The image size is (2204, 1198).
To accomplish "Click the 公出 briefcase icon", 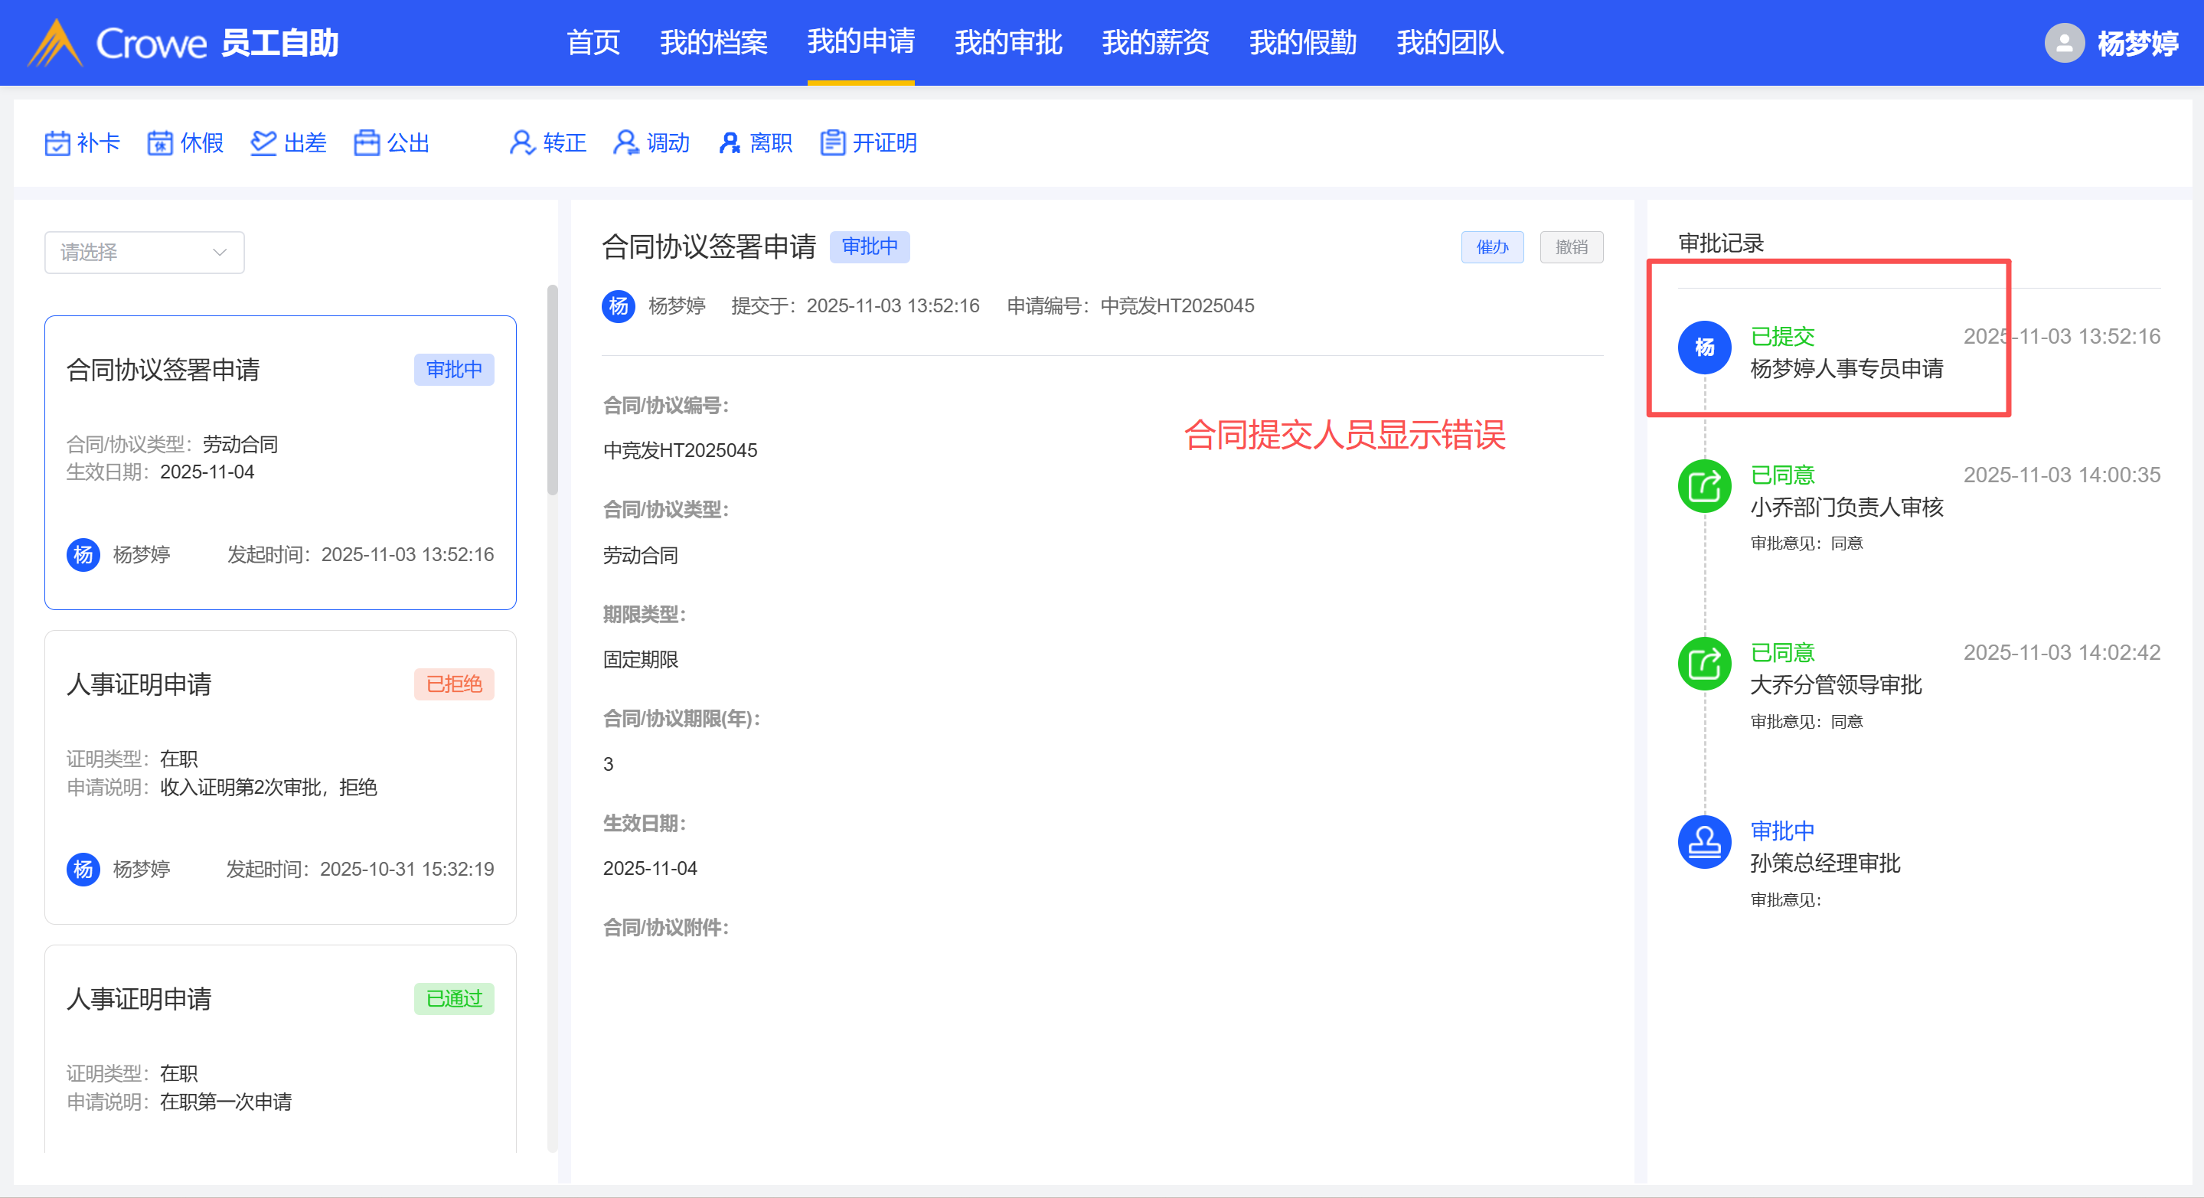I will pos(366,143).
